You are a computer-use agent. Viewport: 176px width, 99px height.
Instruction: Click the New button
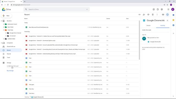coord(7,16)
